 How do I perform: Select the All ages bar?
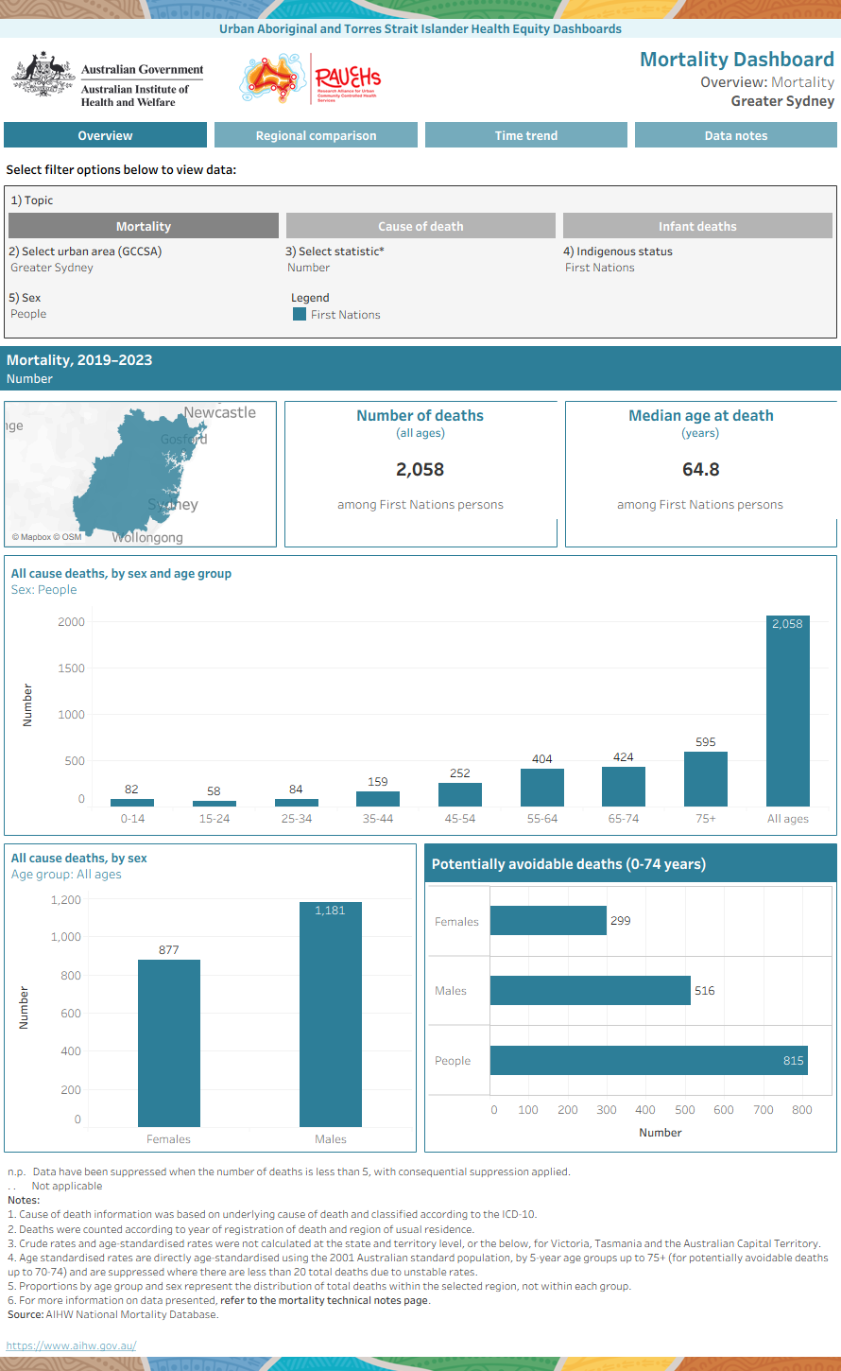click(x=788, y=711)
